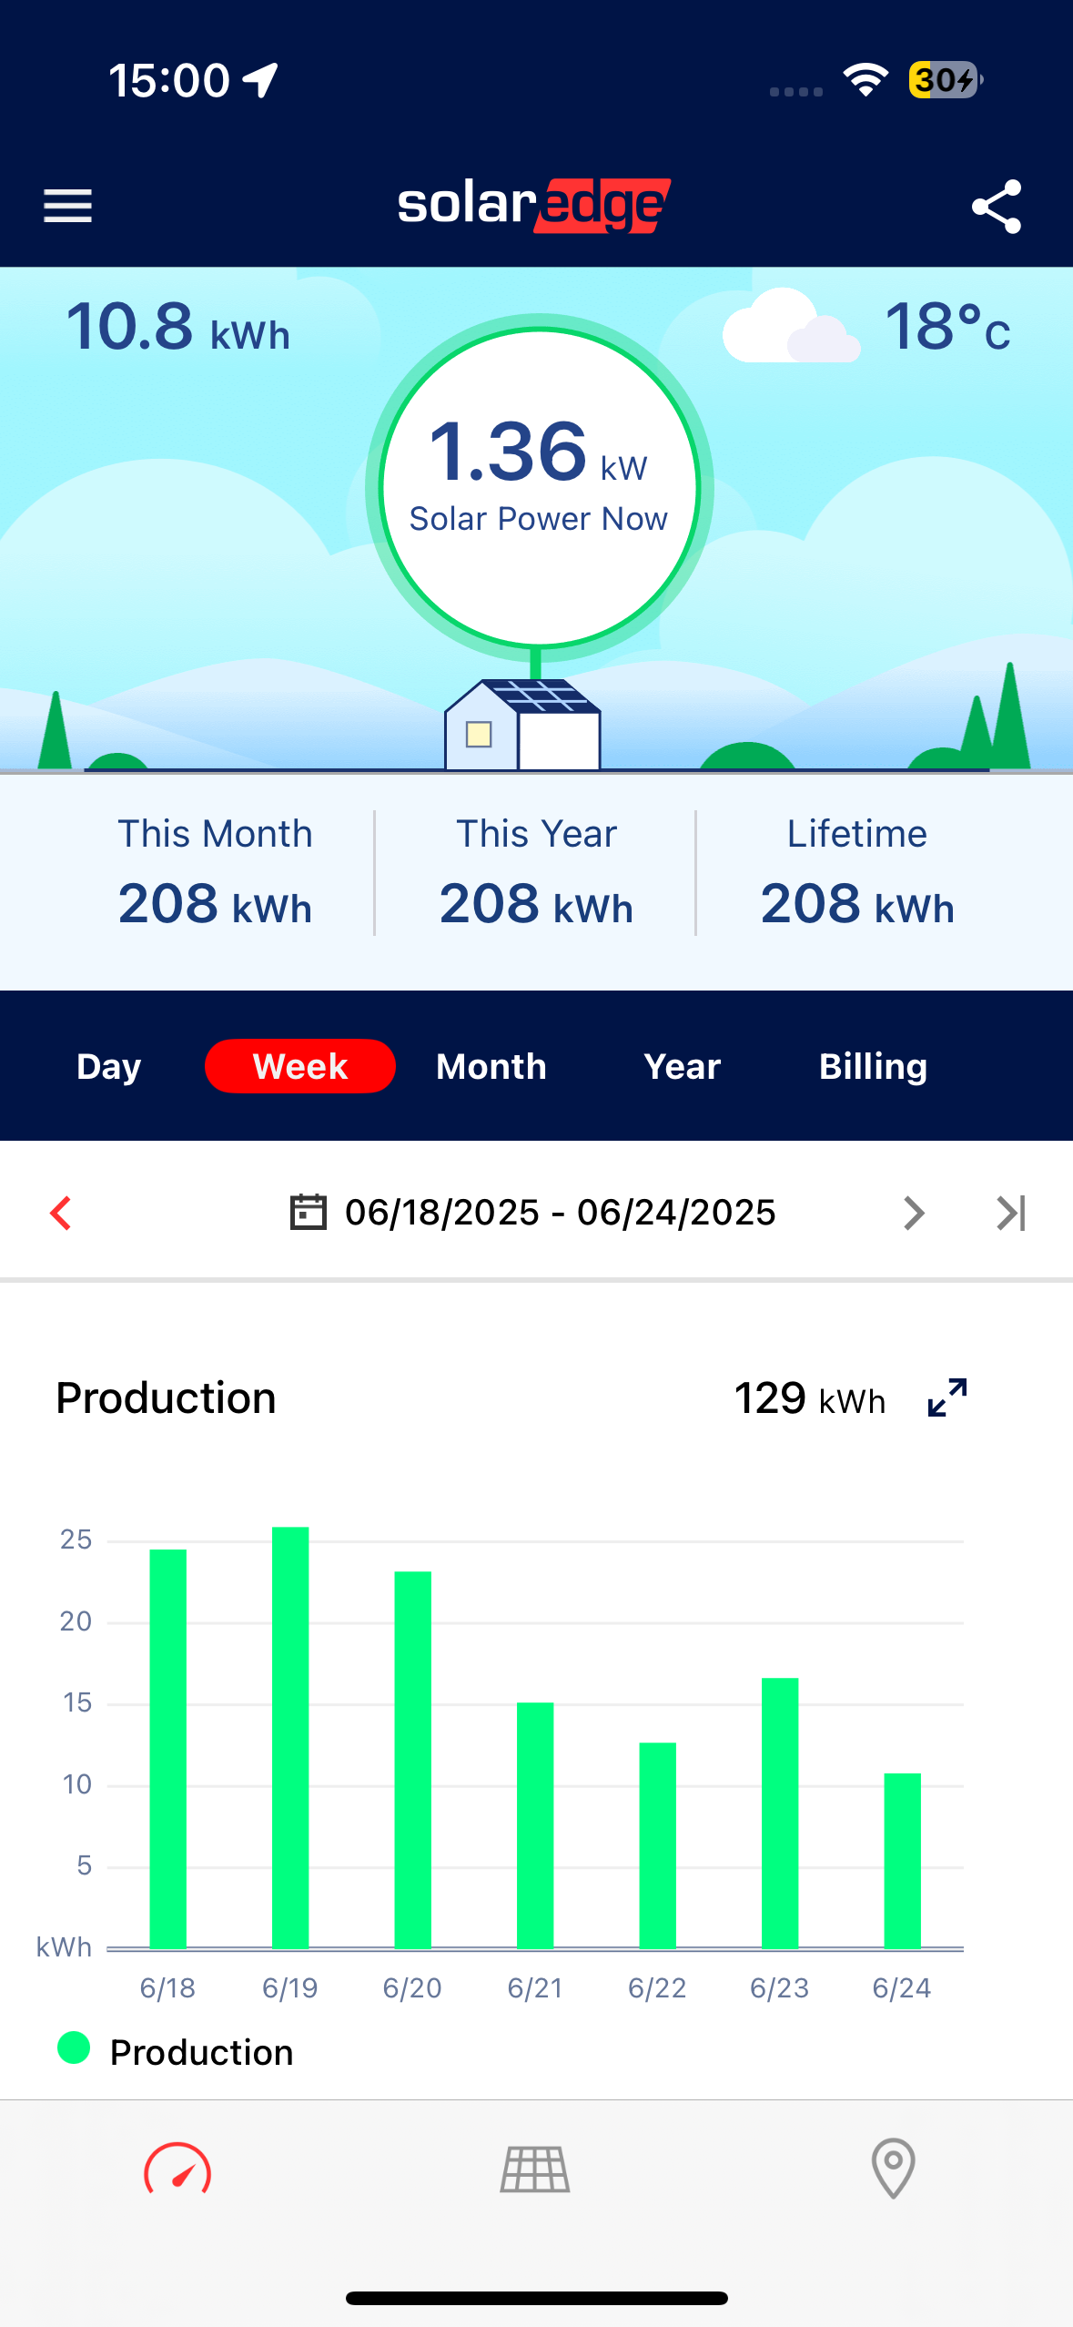Go to the next week
This screenshot has height=2327, width=1073.
[x=914, y=1213]
